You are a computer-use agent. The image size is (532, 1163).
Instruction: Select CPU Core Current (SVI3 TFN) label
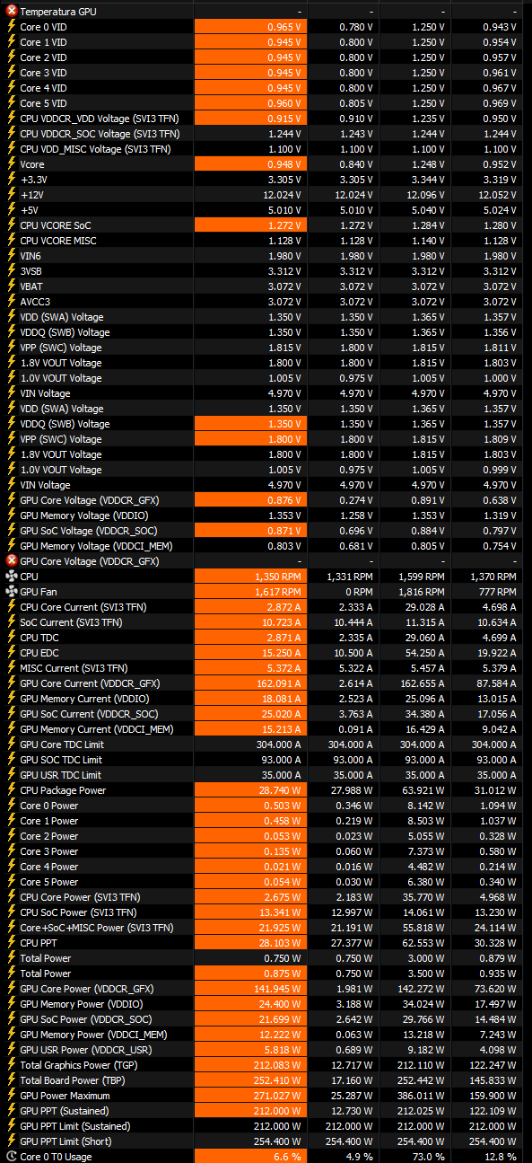click(x=83, y=607)
